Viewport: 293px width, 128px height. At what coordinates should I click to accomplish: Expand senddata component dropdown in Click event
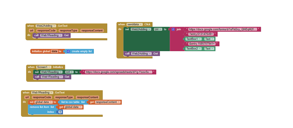[x=142, y=25]
